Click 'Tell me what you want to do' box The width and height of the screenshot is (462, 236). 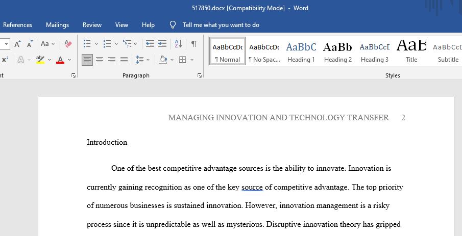click(x=221, y=25)
